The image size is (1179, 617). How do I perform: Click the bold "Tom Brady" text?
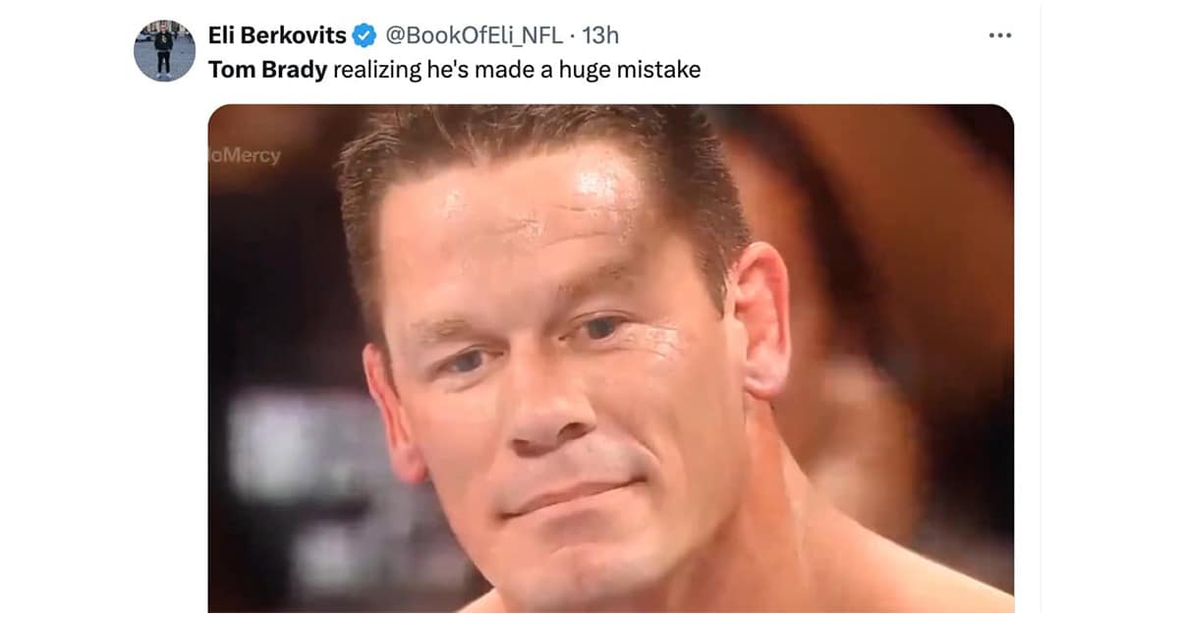point(267,71)
